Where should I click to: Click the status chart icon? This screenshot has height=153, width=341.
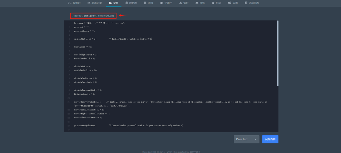[89, 3]
